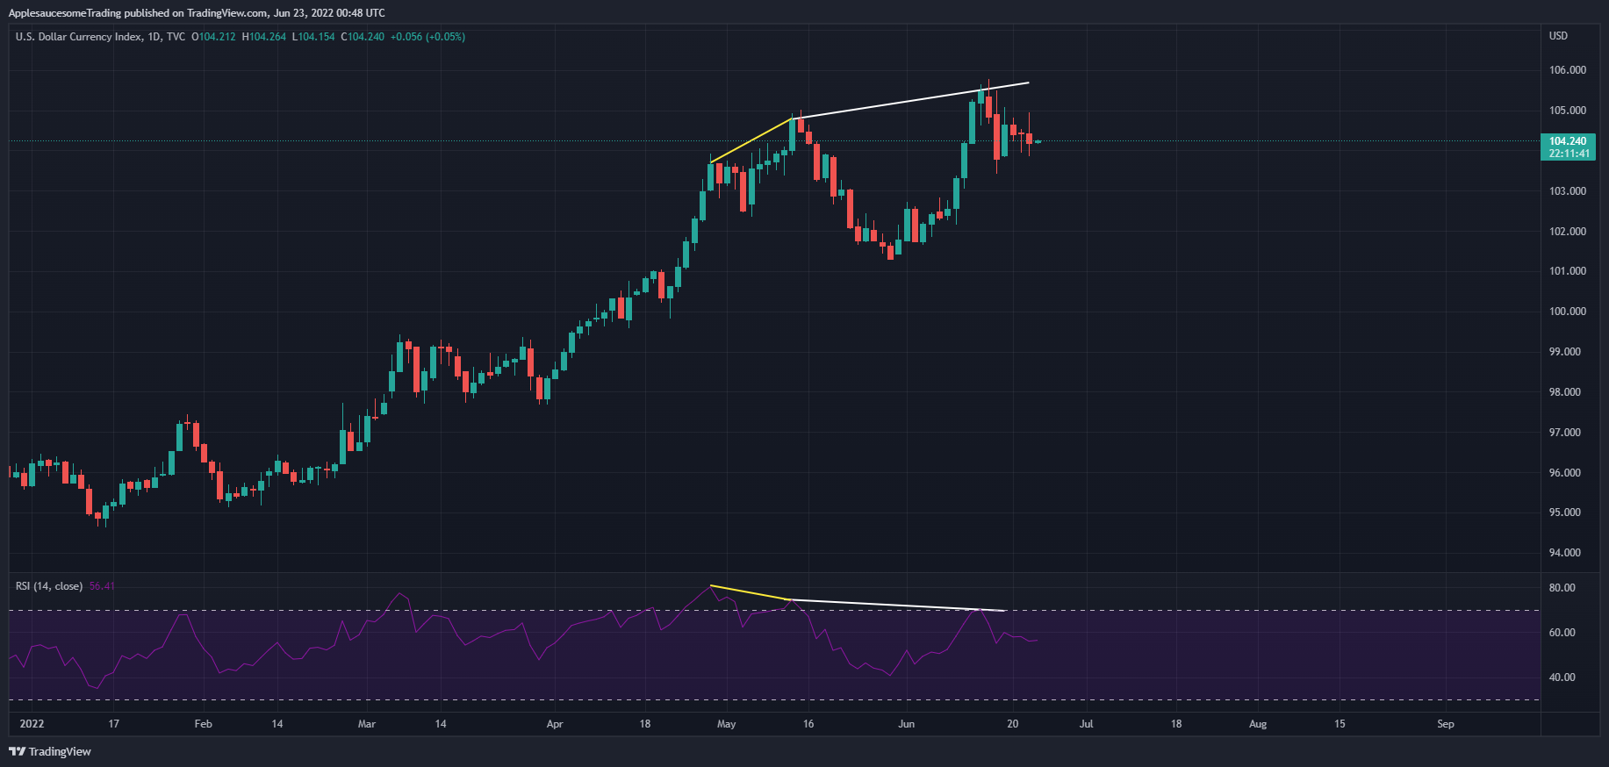Viewport: 1609px width, 767px height.
Task: Click the TradingView logo at bottom left
Action: [50, 751]
